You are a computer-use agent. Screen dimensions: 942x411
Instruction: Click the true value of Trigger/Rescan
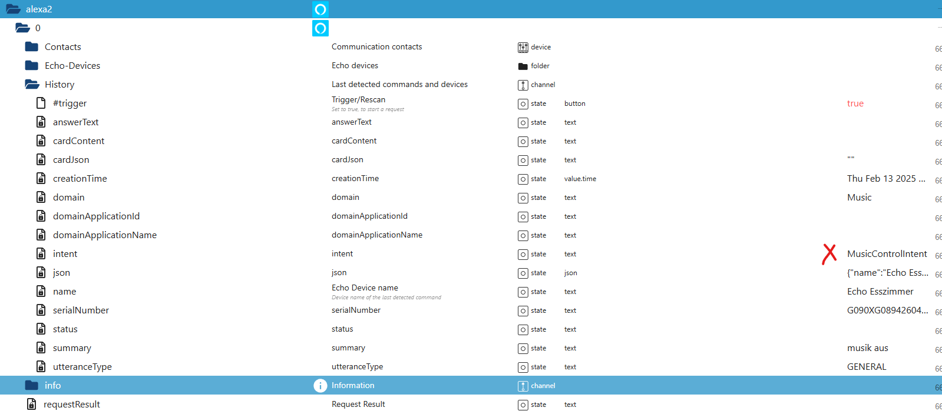tap(855, 103)
